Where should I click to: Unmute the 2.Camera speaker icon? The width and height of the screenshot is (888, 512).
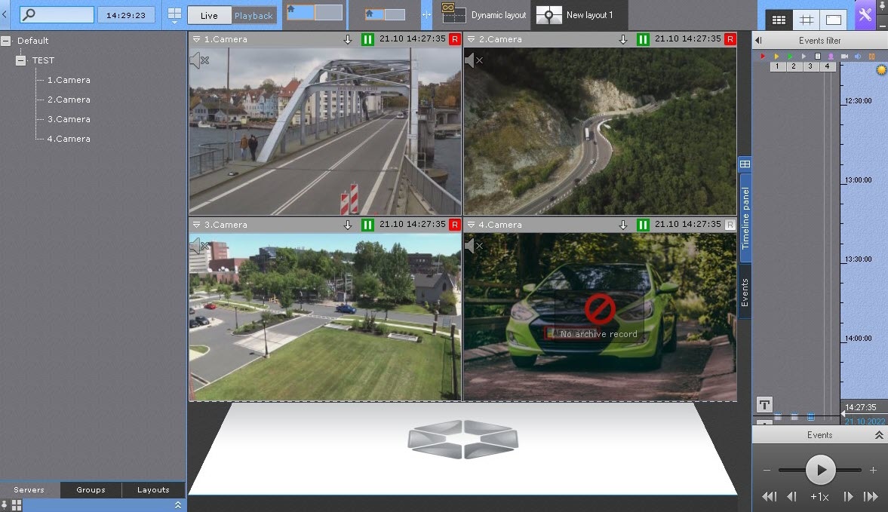point(474,60)
